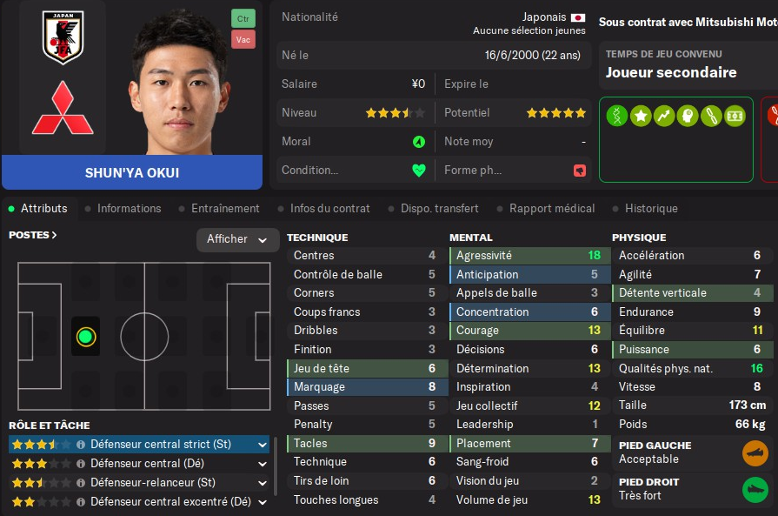Viewport: 778px width, 516px height.
Task: Click the rising arrow trend trait icon
Action: [x=664, y=116]
